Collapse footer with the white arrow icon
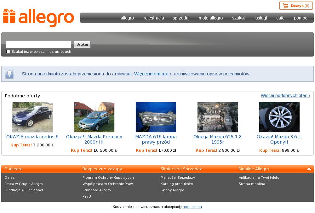315x213 pixels. [x=309, y=169]
